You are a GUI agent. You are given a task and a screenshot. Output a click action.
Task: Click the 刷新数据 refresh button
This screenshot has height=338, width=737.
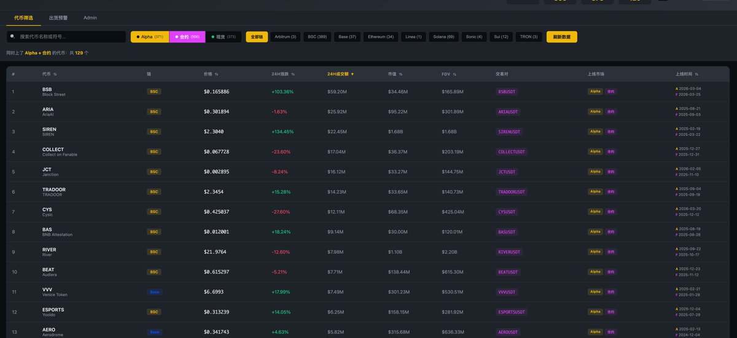[x=562, y=37]
